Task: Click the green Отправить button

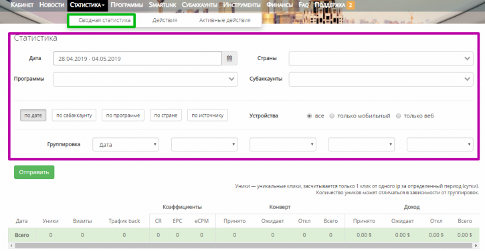Action: tap(34, 172)
